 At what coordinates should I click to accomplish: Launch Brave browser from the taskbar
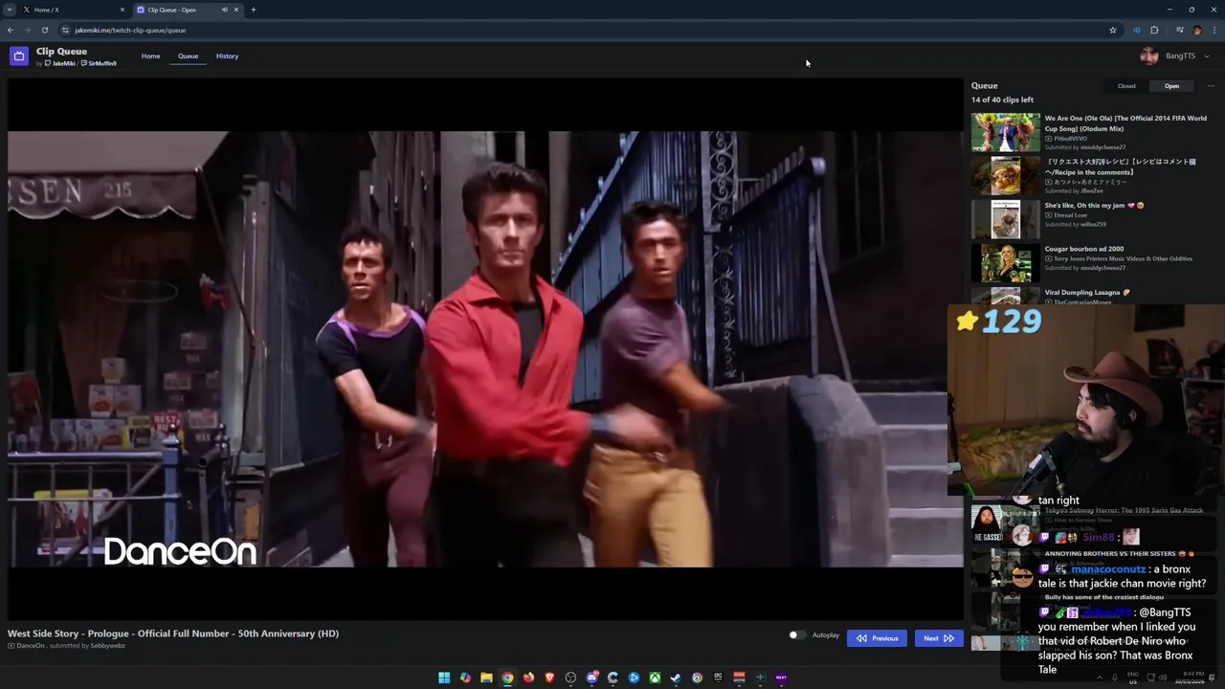pyautogui.click(x=549, y=678)
